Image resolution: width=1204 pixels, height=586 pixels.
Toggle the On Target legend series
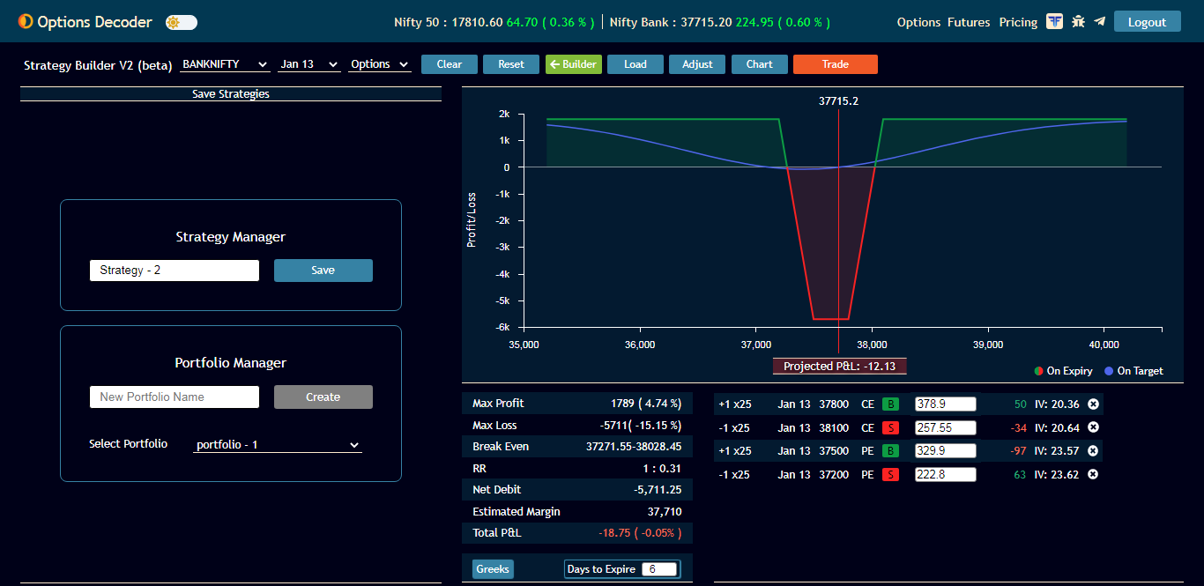point(1133,371)
